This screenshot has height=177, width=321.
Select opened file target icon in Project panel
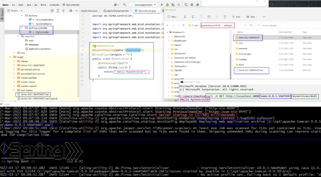coord(52,11)
